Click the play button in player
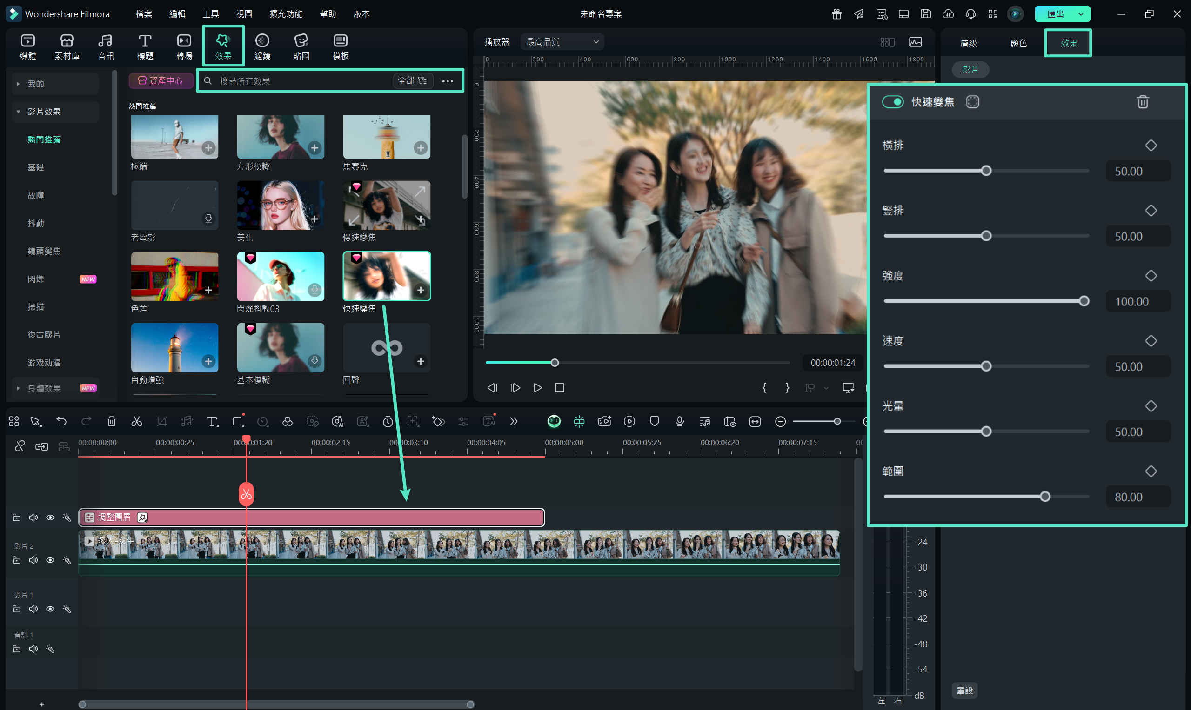Viewport: 1191px width, 710px height. [537, 387]
